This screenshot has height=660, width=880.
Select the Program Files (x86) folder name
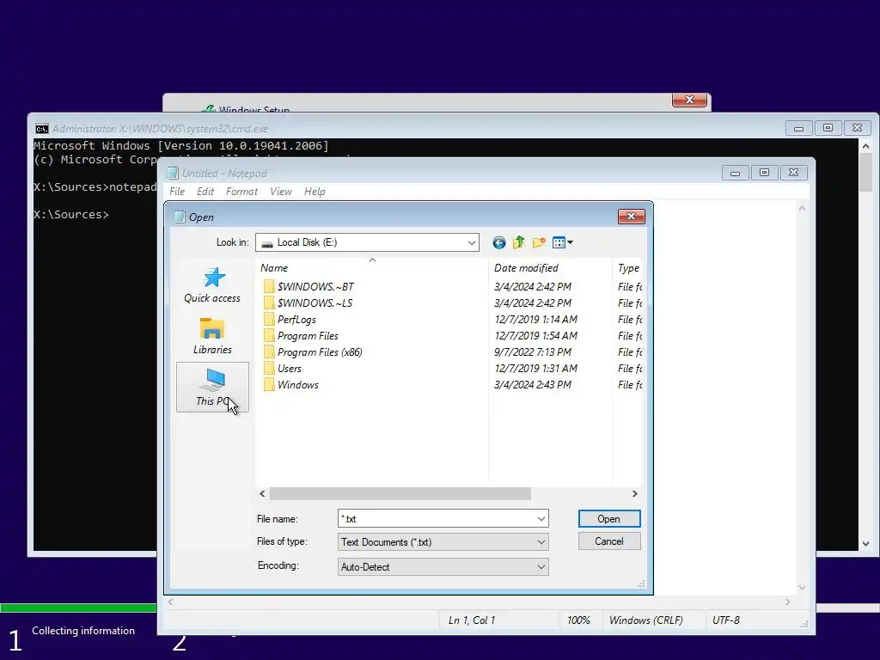(320, 351)
